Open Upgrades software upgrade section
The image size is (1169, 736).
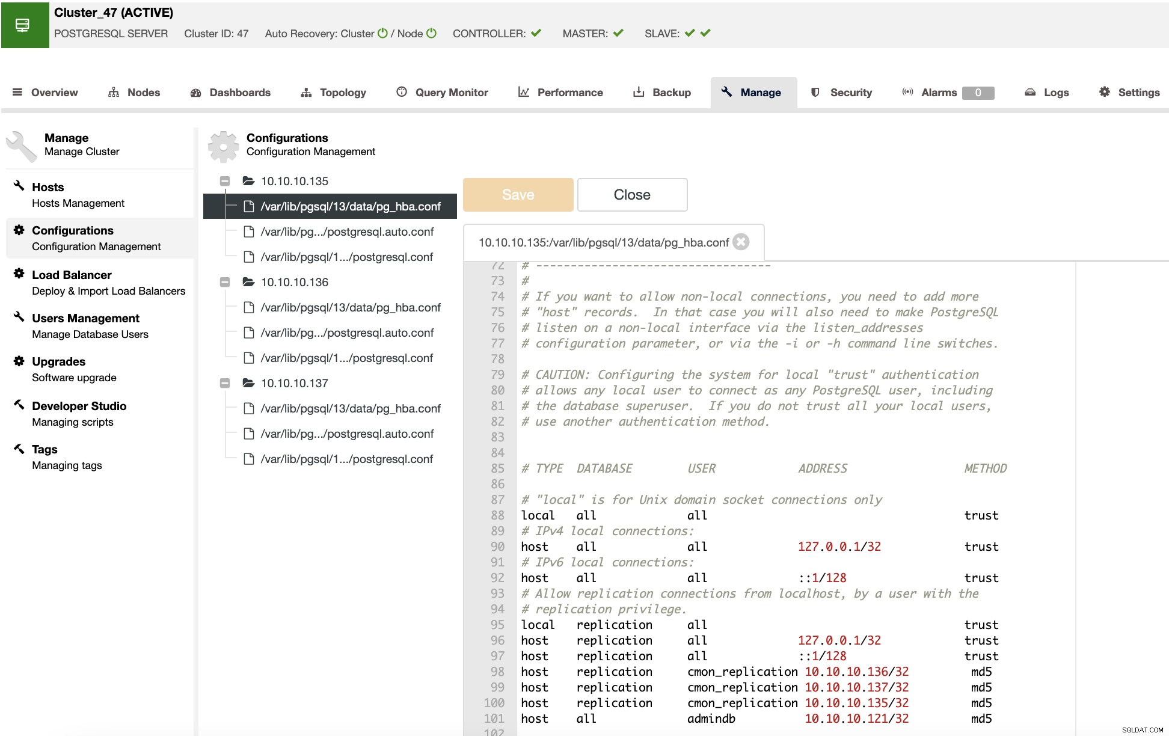coord(100,369)
